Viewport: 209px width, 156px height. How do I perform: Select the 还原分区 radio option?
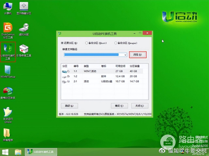[69, 43]
